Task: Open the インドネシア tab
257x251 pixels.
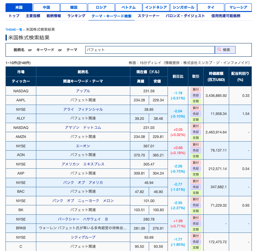Action: (x=156, y=7)
